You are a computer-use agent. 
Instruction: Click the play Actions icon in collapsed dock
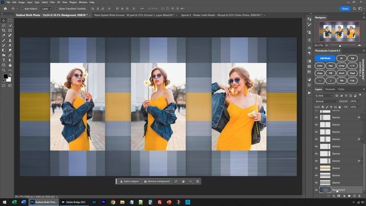click(309, 93)
